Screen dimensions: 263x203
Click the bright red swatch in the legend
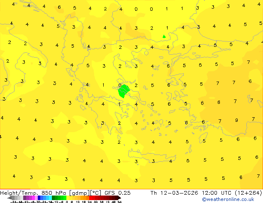click(x=90, y=198)
